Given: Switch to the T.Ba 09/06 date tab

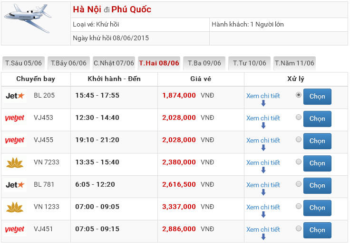Looking at the screenshot, I should (204, 63).
